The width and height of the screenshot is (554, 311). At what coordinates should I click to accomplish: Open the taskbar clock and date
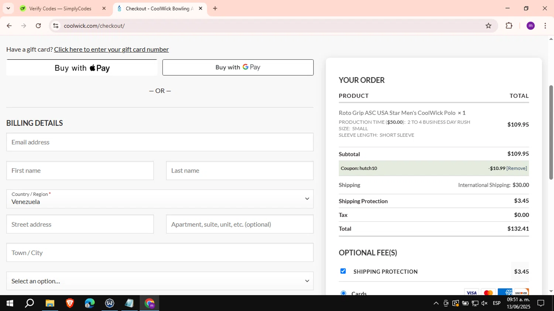[518, 303]
